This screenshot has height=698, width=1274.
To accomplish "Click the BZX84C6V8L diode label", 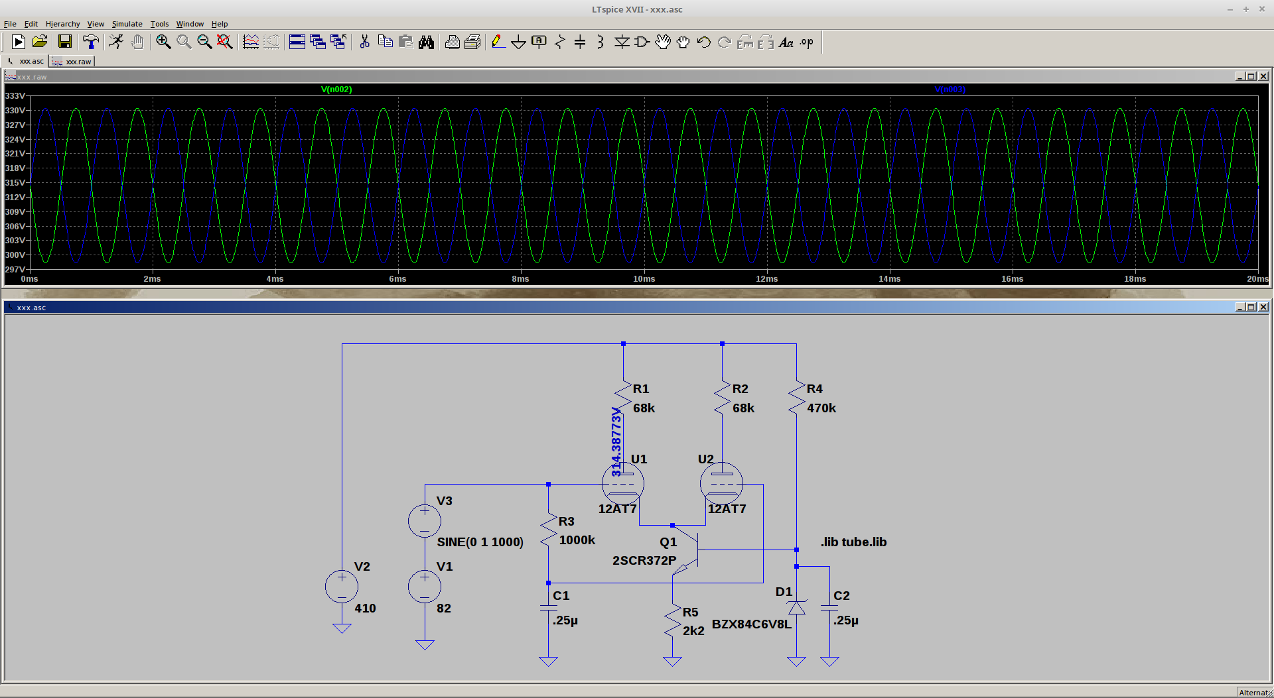I will click(751, 624).
